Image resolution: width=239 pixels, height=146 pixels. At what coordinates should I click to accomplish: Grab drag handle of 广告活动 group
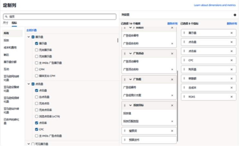(125, 53)
